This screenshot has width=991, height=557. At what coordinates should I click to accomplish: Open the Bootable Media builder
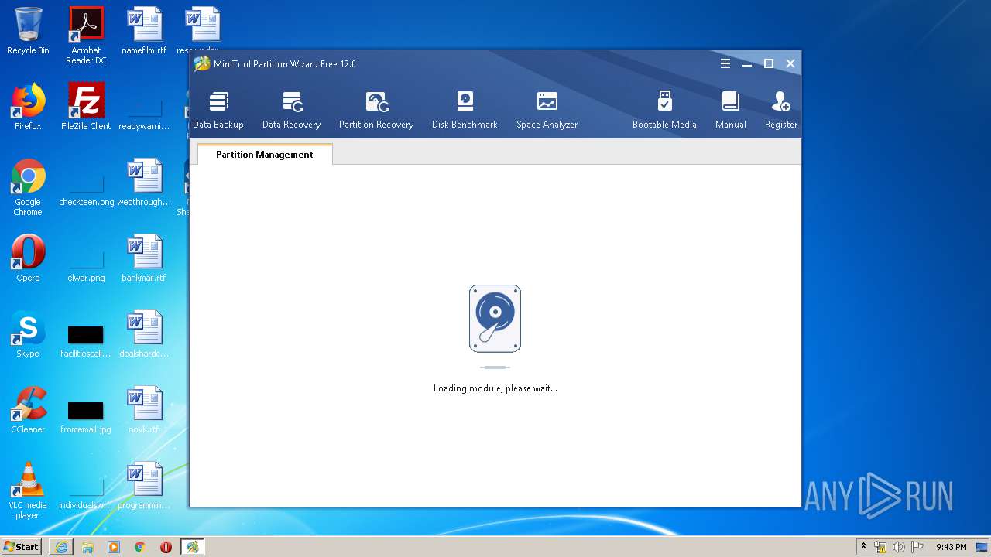point(664,110)
